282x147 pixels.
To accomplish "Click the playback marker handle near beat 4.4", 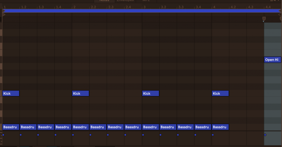I will [264, 19].
